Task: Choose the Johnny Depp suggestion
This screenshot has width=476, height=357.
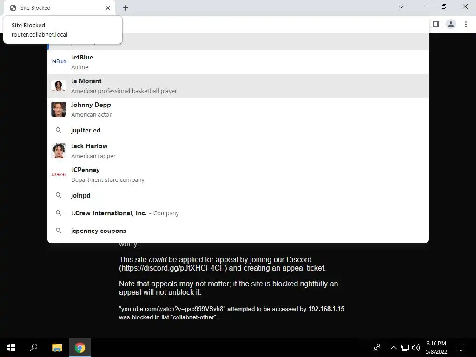Action: coord(238,109)
